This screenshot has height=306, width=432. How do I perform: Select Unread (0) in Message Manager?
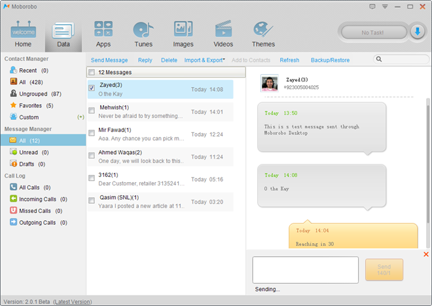pyautogui.click(x=34, y=152)
